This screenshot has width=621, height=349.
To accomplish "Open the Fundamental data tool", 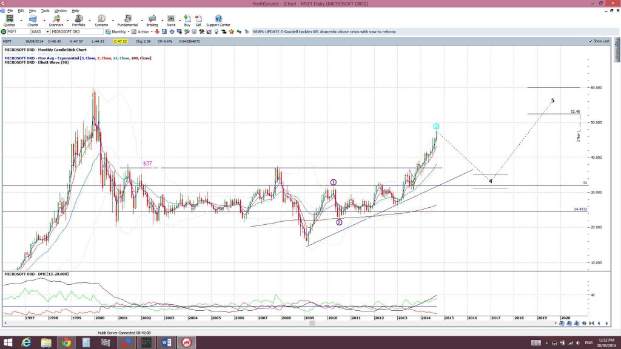I will pyautogui.click(x=127, y=21).
